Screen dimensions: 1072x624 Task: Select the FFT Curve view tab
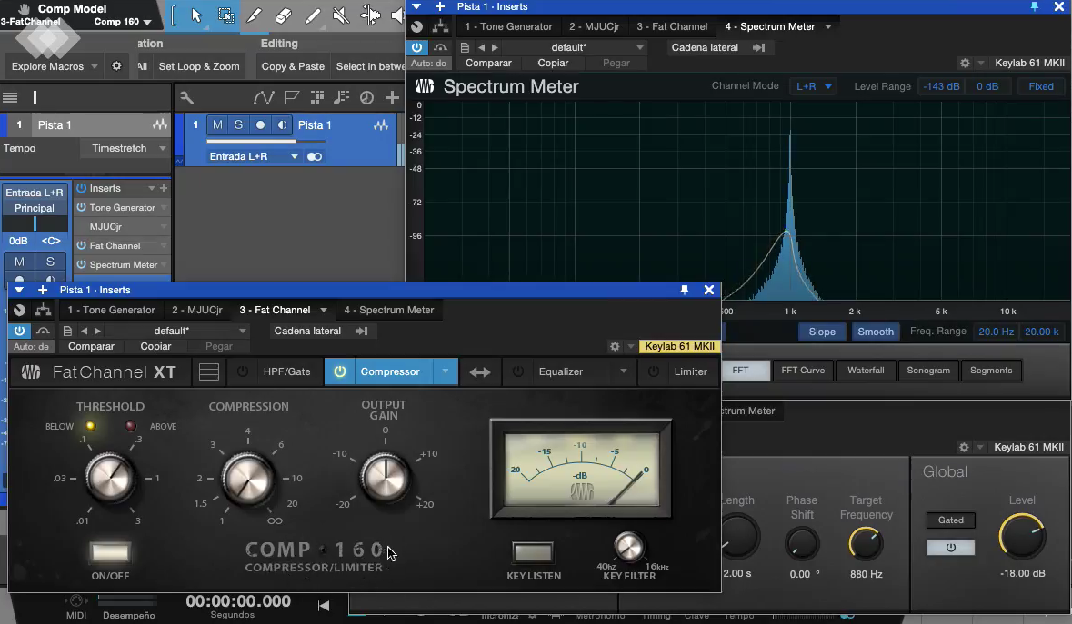point(803,370)
